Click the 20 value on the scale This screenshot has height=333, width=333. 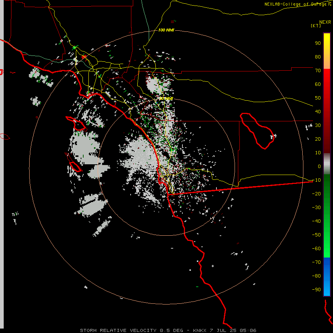point(318,139)
